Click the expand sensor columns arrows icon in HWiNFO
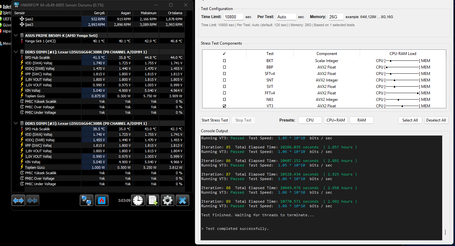 point(18,200)
